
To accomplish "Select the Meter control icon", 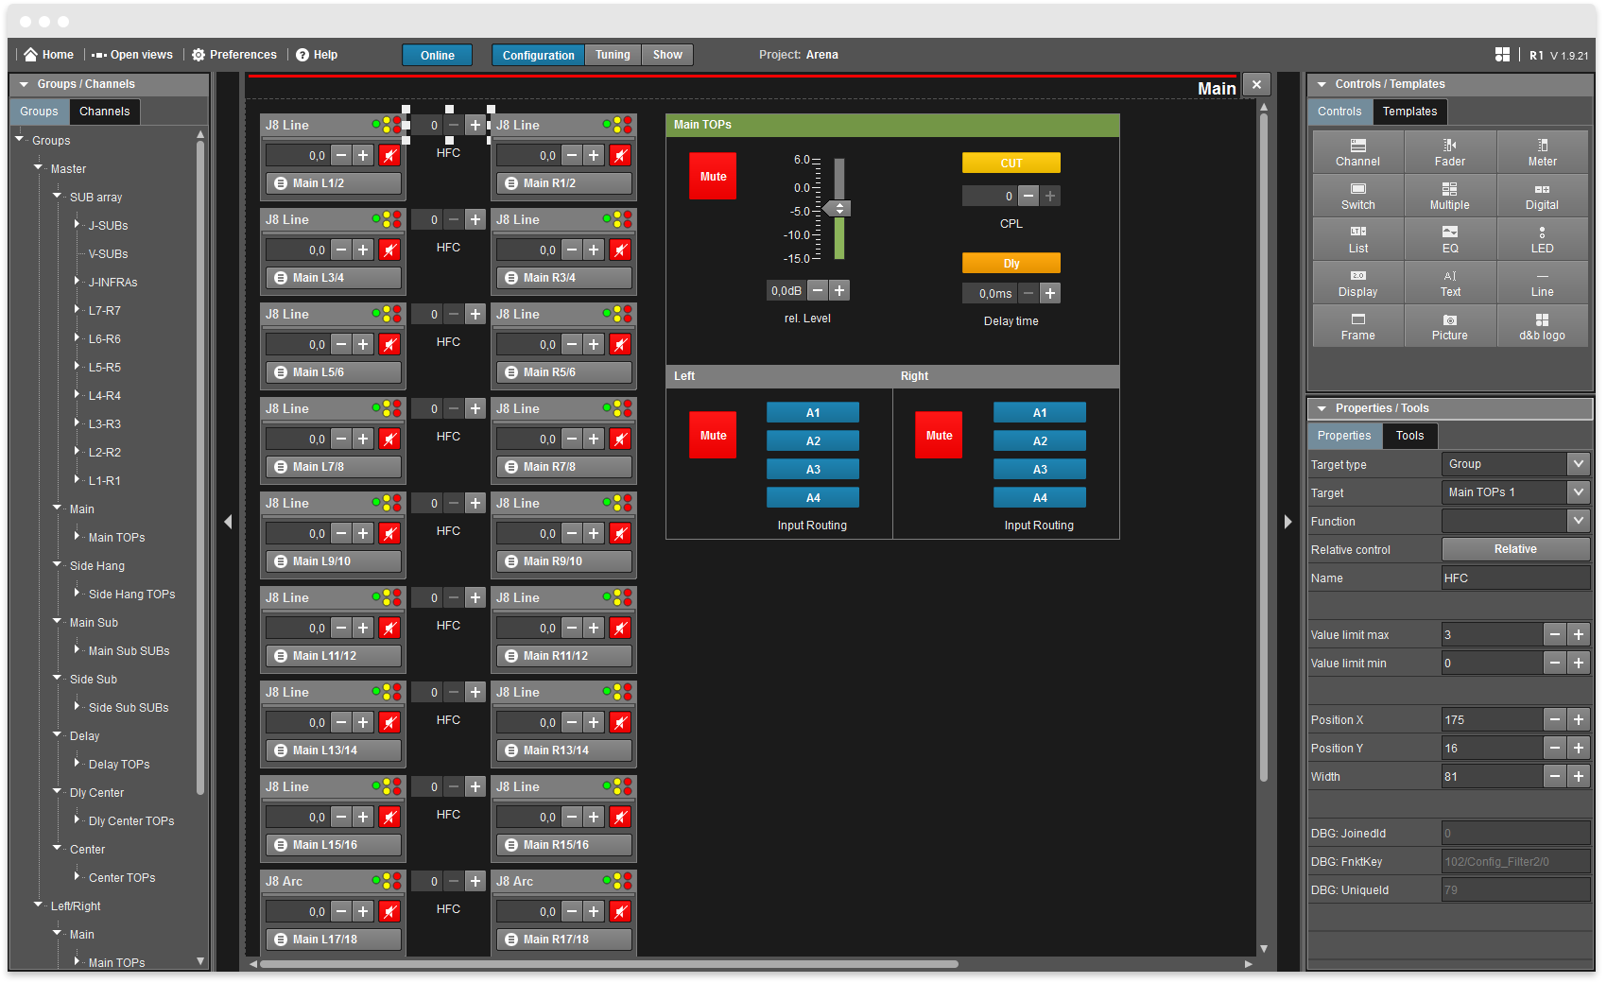I will click(x=1542, y=151).
